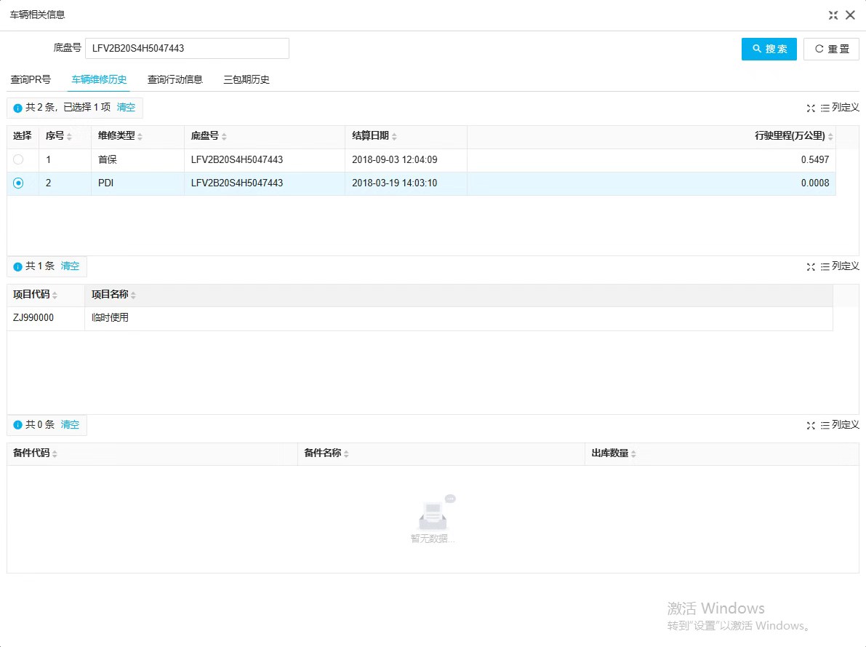Select radio button for PDI row

[x=18, y=183]
